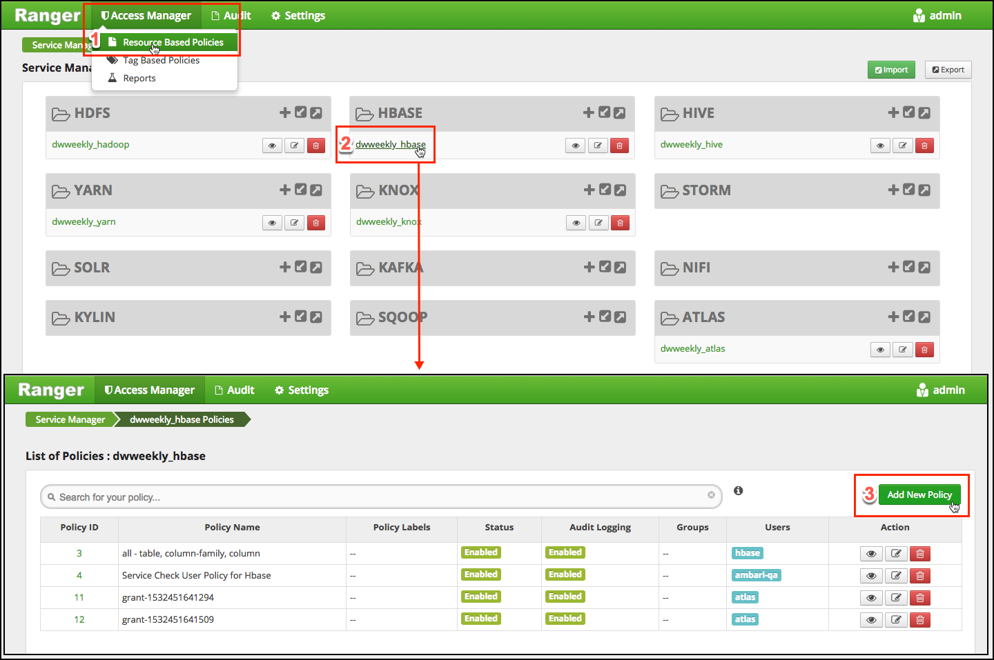Delete policy grant-1532451641294
The width and height of the screenshot is (994, 660).
(x=920, y=598)
